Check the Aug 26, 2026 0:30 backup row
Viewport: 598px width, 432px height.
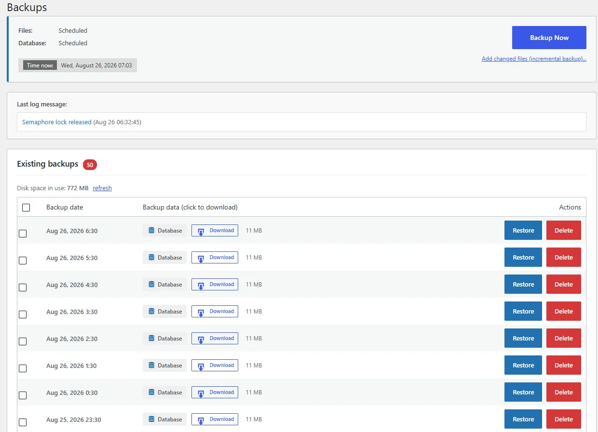(x=23, y=395)
